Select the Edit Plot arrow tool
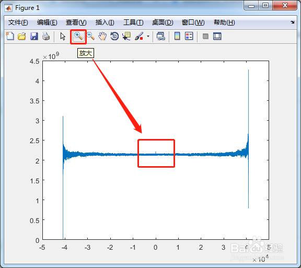The height and width of the screenshot is (268, 301). click(63, 36)
